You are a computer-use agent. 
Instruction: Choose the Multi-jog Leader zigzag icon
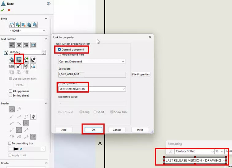[19, 117]
